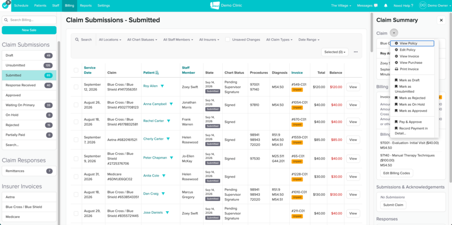The image size is (452, 225).
Task: Click the filter funnel next to Dan Craig
Action: pyautogui.click(x=163, y=194)
